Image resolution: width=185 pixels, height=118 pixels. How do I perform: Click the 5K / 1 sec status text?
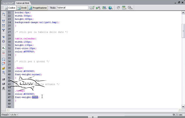pyautogui.click(x=177, y=115)
